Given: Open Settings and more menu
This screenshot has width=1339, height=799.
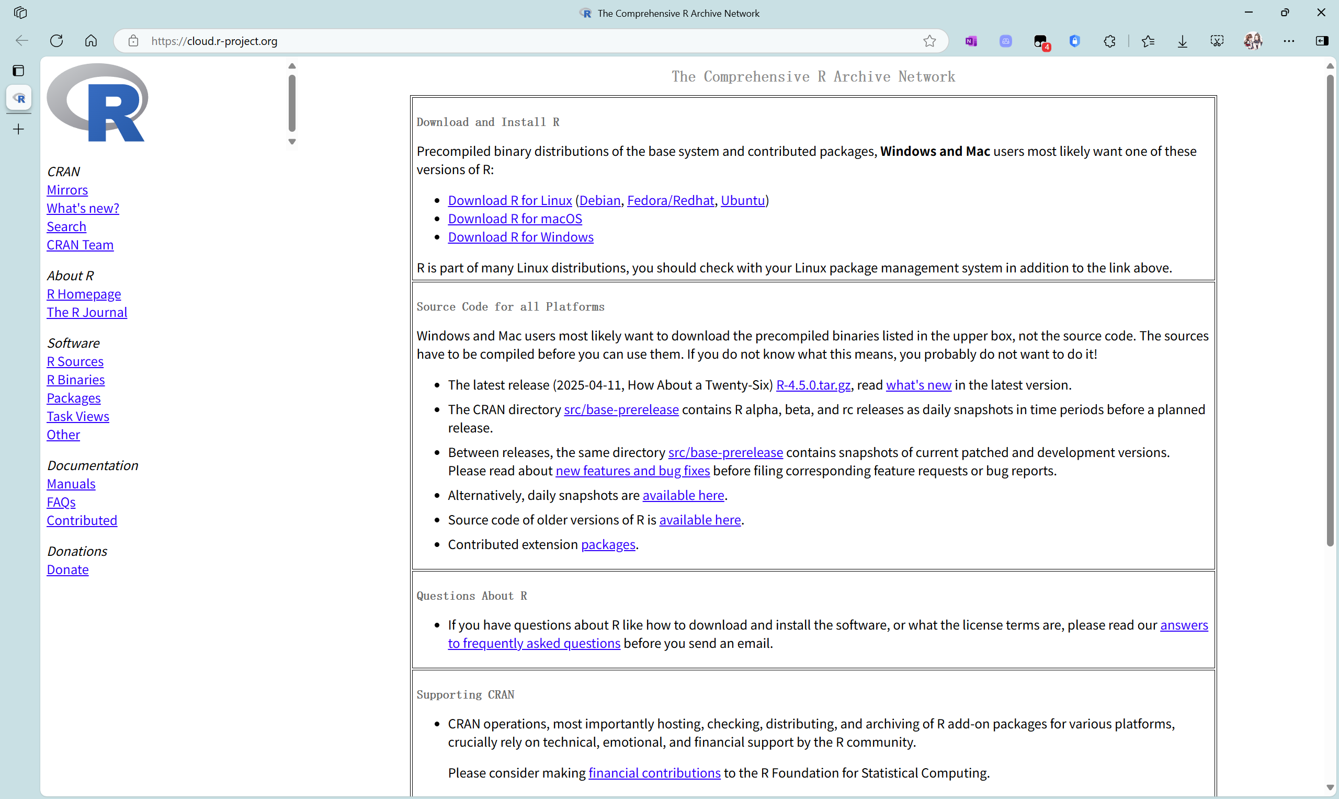Looking at the screenshot, I should pos(1289,41).
